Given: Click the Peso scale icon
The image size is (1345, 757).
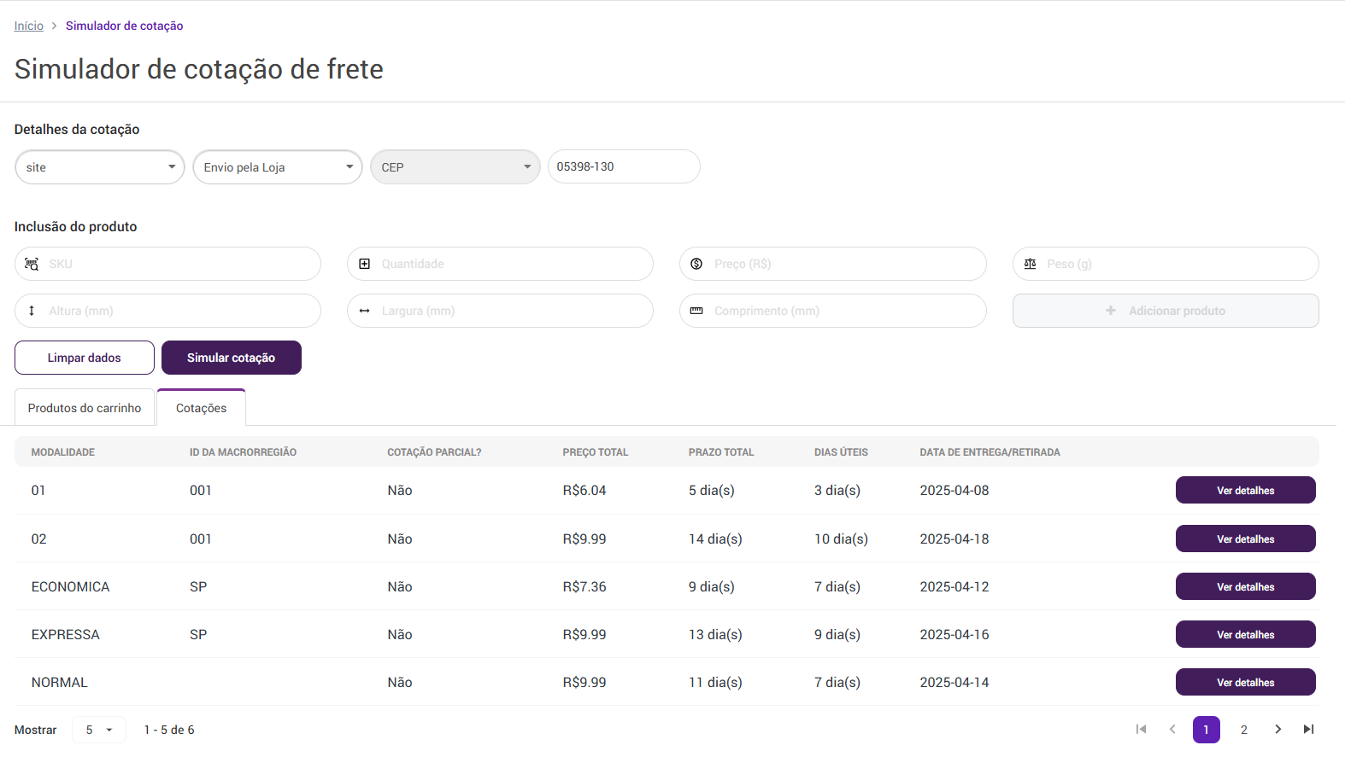Looking at the screenshot, I should click(1030, 265).
